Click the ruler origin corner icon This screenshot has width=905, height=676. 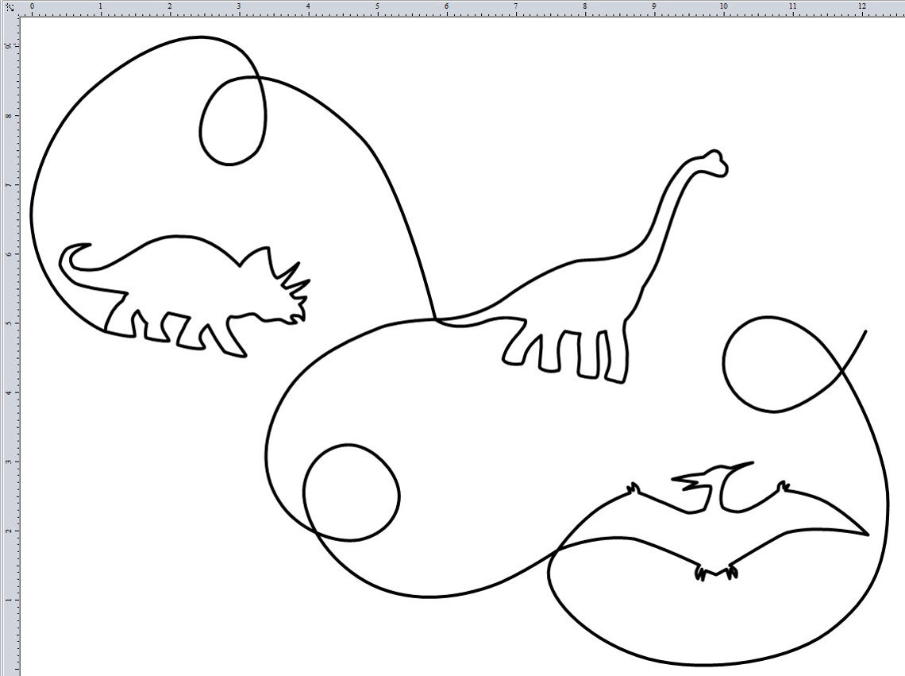pyautogui.click(x=10, y=7)
